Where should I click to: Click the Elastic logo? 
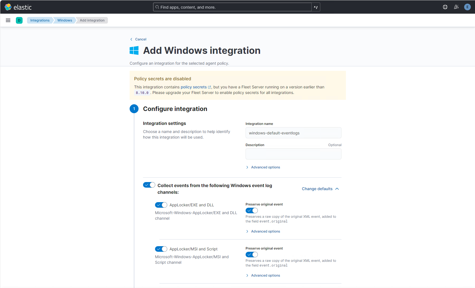18,7
